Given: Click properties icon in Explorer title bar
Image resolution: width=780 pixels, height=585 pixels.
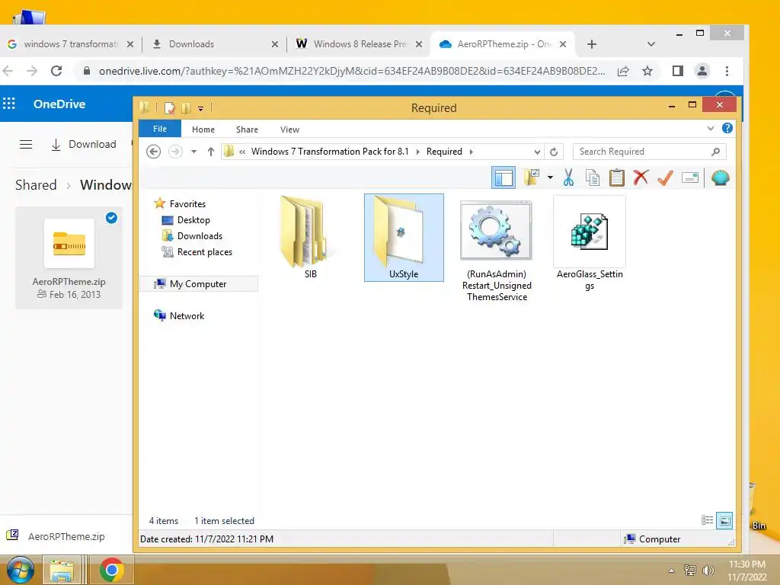Looking at the screenshot, I should [170, 108].
